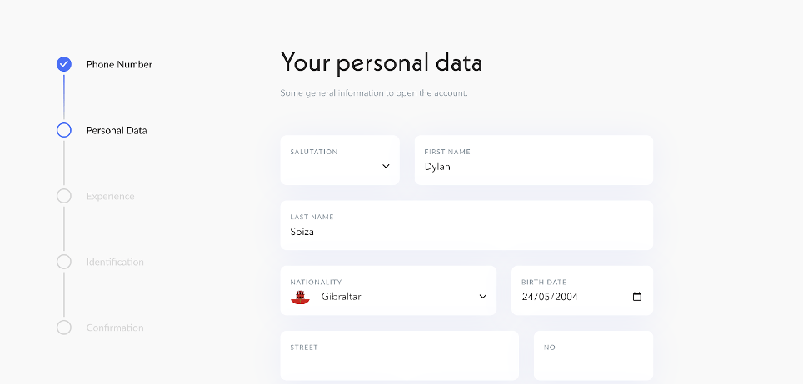803x385 pixels.
Task: Click the Experience step circle
Action: click(x=64, y=196)
